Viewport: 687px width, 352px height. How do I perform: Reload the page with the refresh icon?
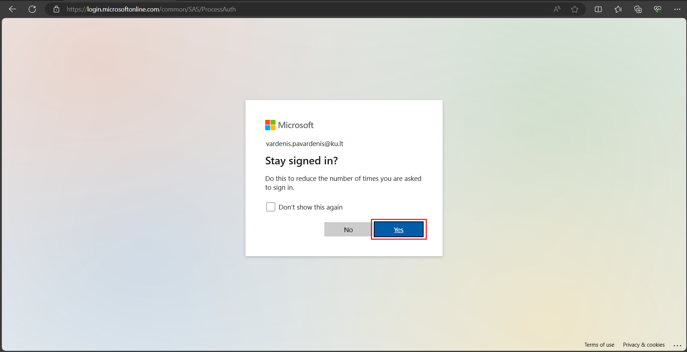pyautogui.click(x=32, y=9)
